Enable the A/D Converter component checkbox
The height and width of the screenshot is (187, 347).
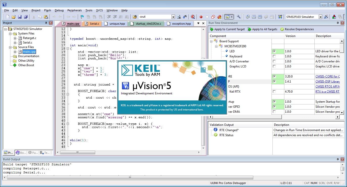pyautogui.click(x=274, y=61)
